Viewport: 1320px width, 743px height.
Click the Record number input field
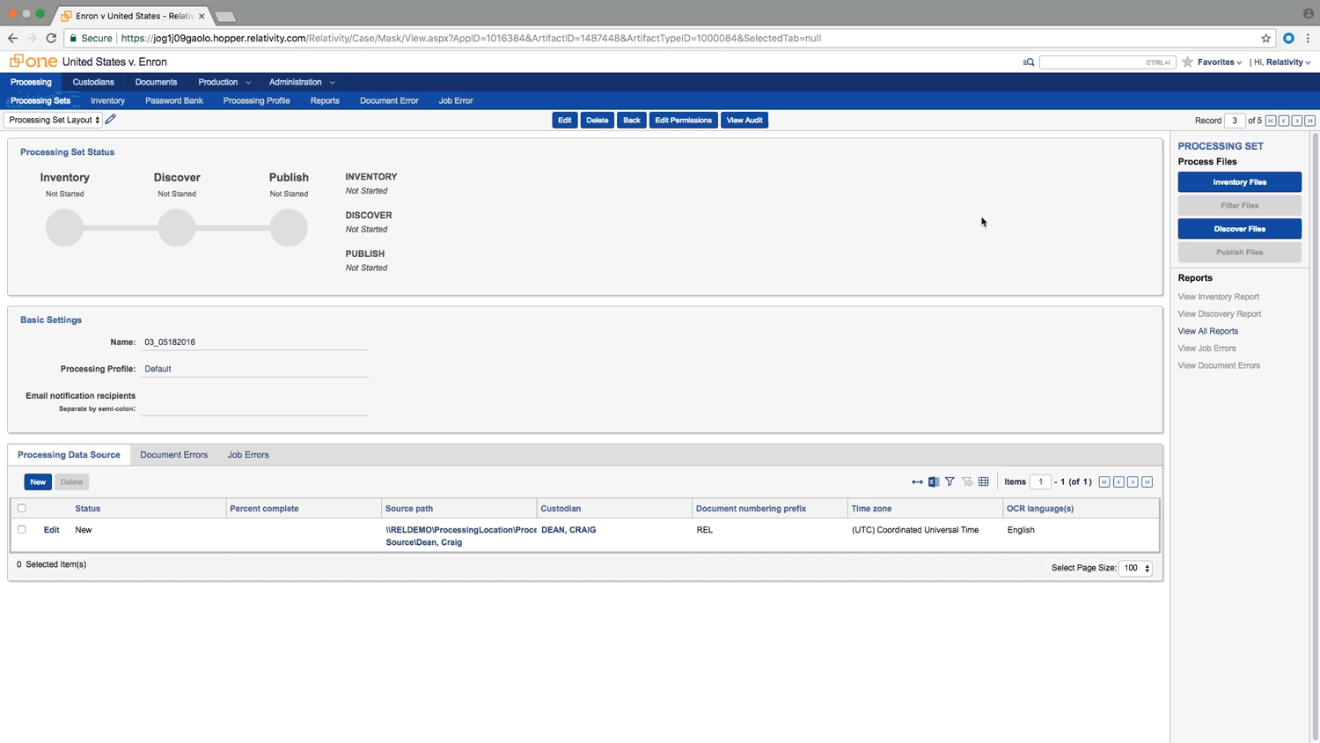1235,121
